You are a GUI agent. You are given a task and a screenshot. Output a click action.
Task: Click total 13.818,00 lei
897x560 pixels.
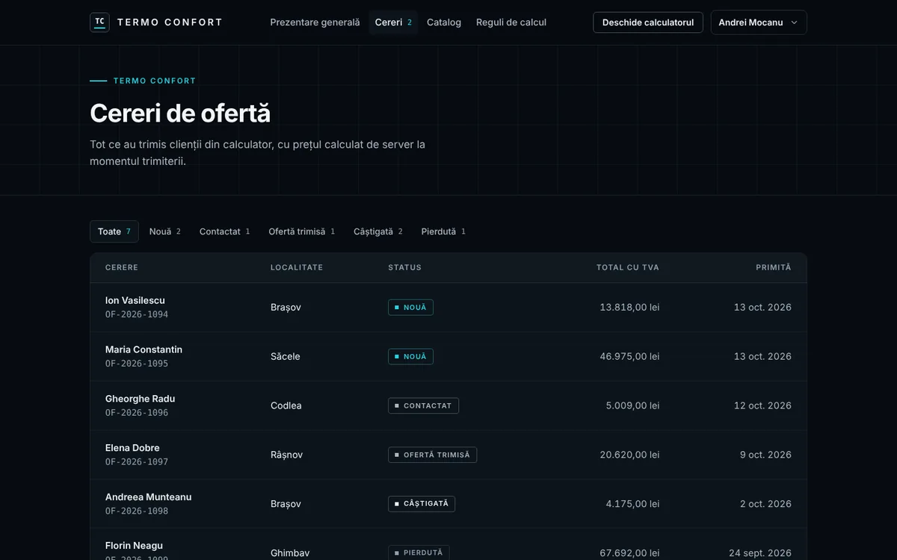[x=629, y=307]
